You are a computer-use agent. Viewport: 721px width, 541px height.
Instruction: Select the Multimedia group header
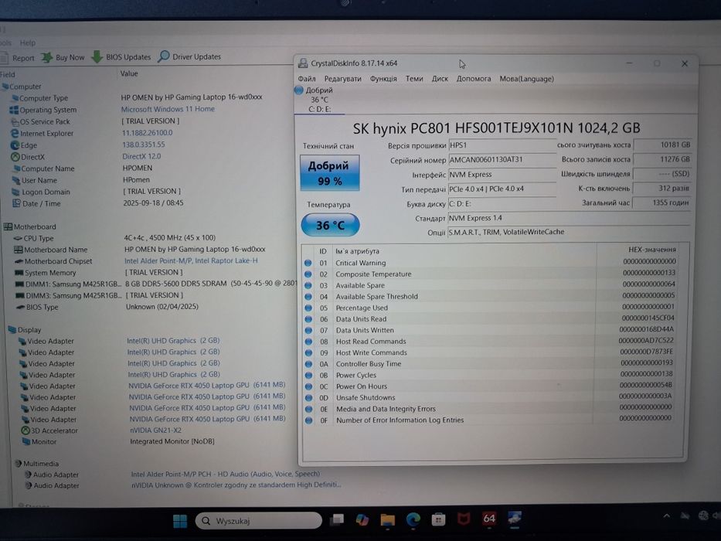coord(37,463)
